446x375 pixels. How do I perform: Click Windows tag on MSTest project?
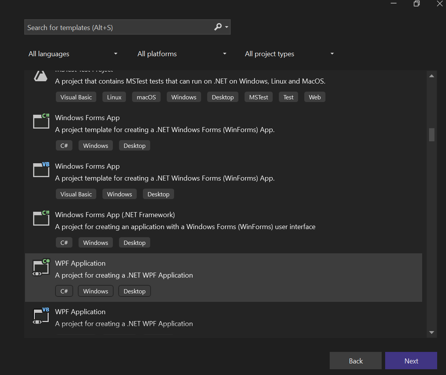pyautogui.click(x=184, y=97)
